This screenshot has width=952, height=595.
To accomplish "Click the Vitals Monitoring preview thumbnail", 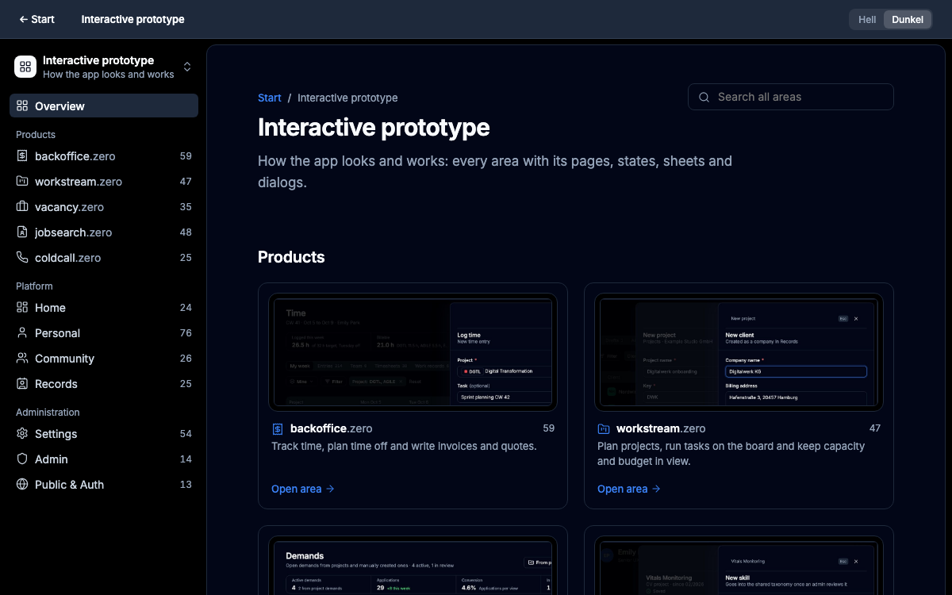I will click(x=739, y=565).
